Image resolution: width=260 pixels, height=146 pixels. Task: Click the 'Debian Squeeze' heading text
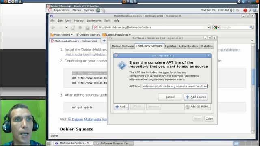point(77,129)
